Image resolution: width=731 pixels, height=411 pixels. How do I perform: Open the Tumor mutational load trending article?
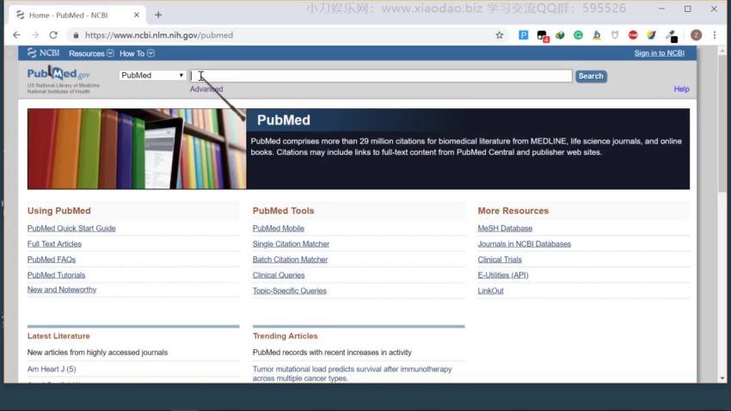point(352,374)
